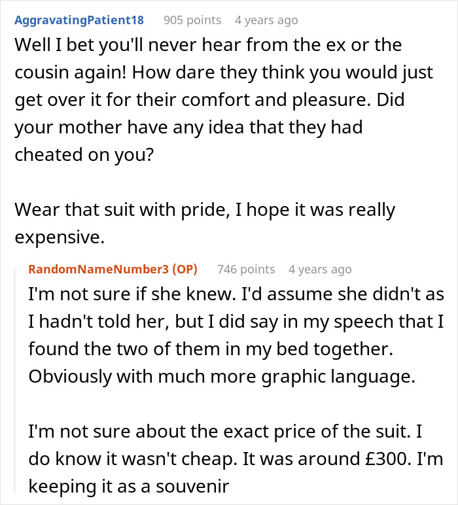
Task: Click AggravatingPatient18's comment timestamp
Action: pos(266,20)
